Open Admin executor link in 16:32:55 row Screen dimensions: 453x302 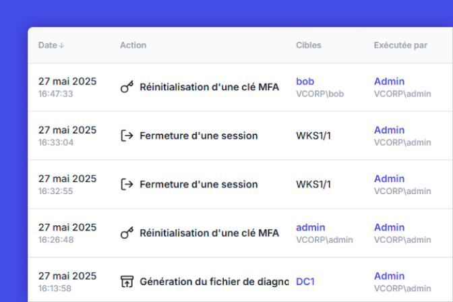click(389, 179)
